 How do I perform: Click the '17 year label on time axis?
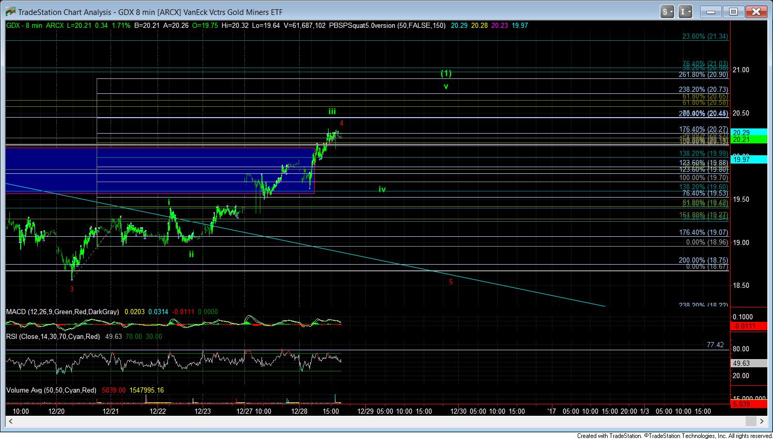point(551,411)
